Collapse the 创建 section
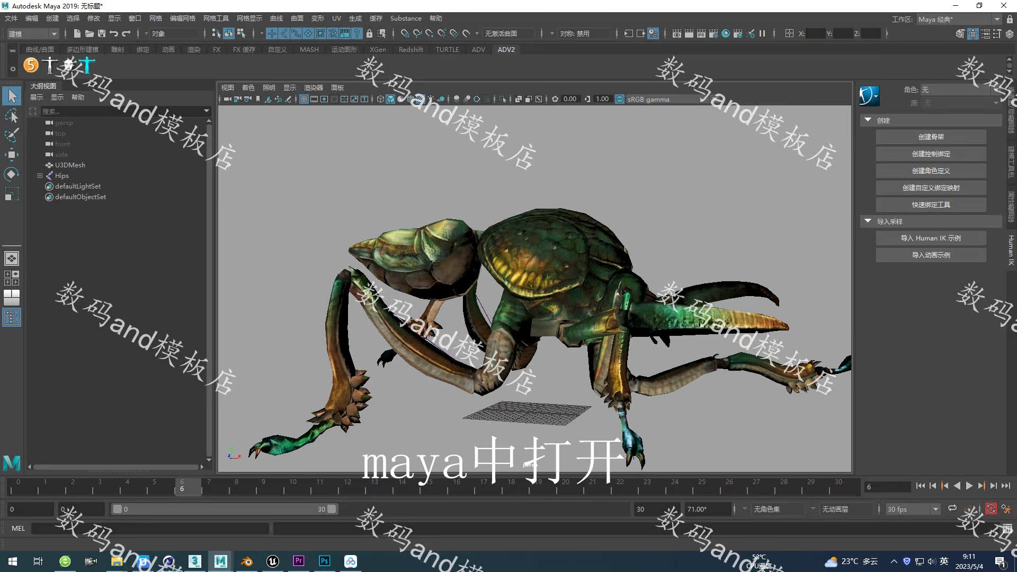The height and width of the screenshot is (572, 1017). (x=868, y=120)
